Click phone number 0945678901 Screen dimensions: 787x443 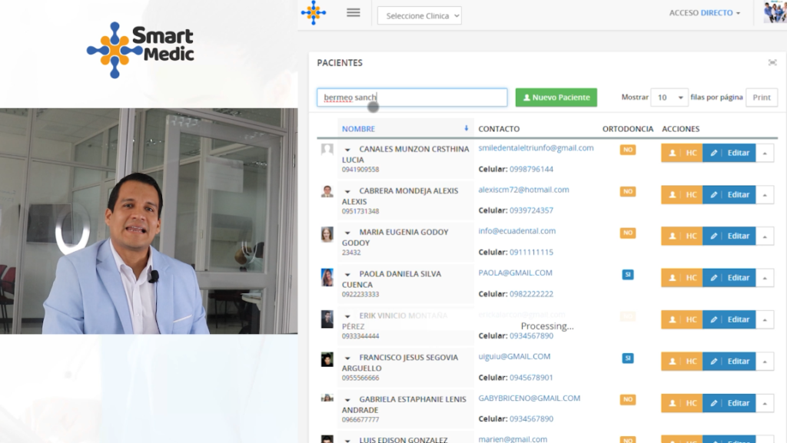(532, 377)
